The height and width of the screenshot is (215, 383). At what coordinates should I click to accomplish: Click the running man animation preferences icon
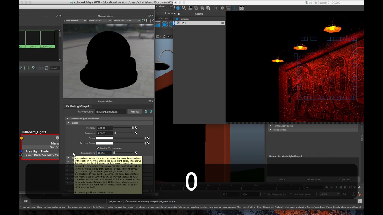point(360,194)
